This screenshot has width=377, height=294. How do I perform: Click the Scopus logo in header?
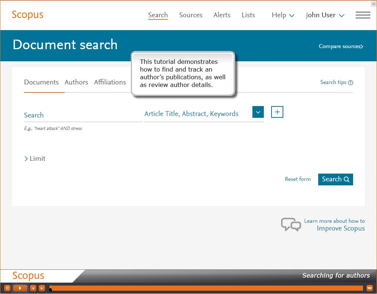[x=28, y=15]
